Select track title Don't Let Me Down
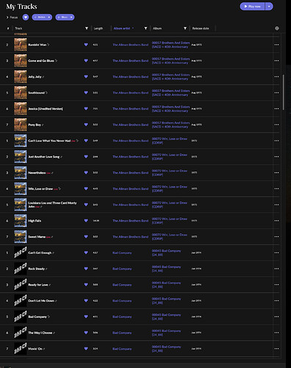 click(x=41, y=300)
